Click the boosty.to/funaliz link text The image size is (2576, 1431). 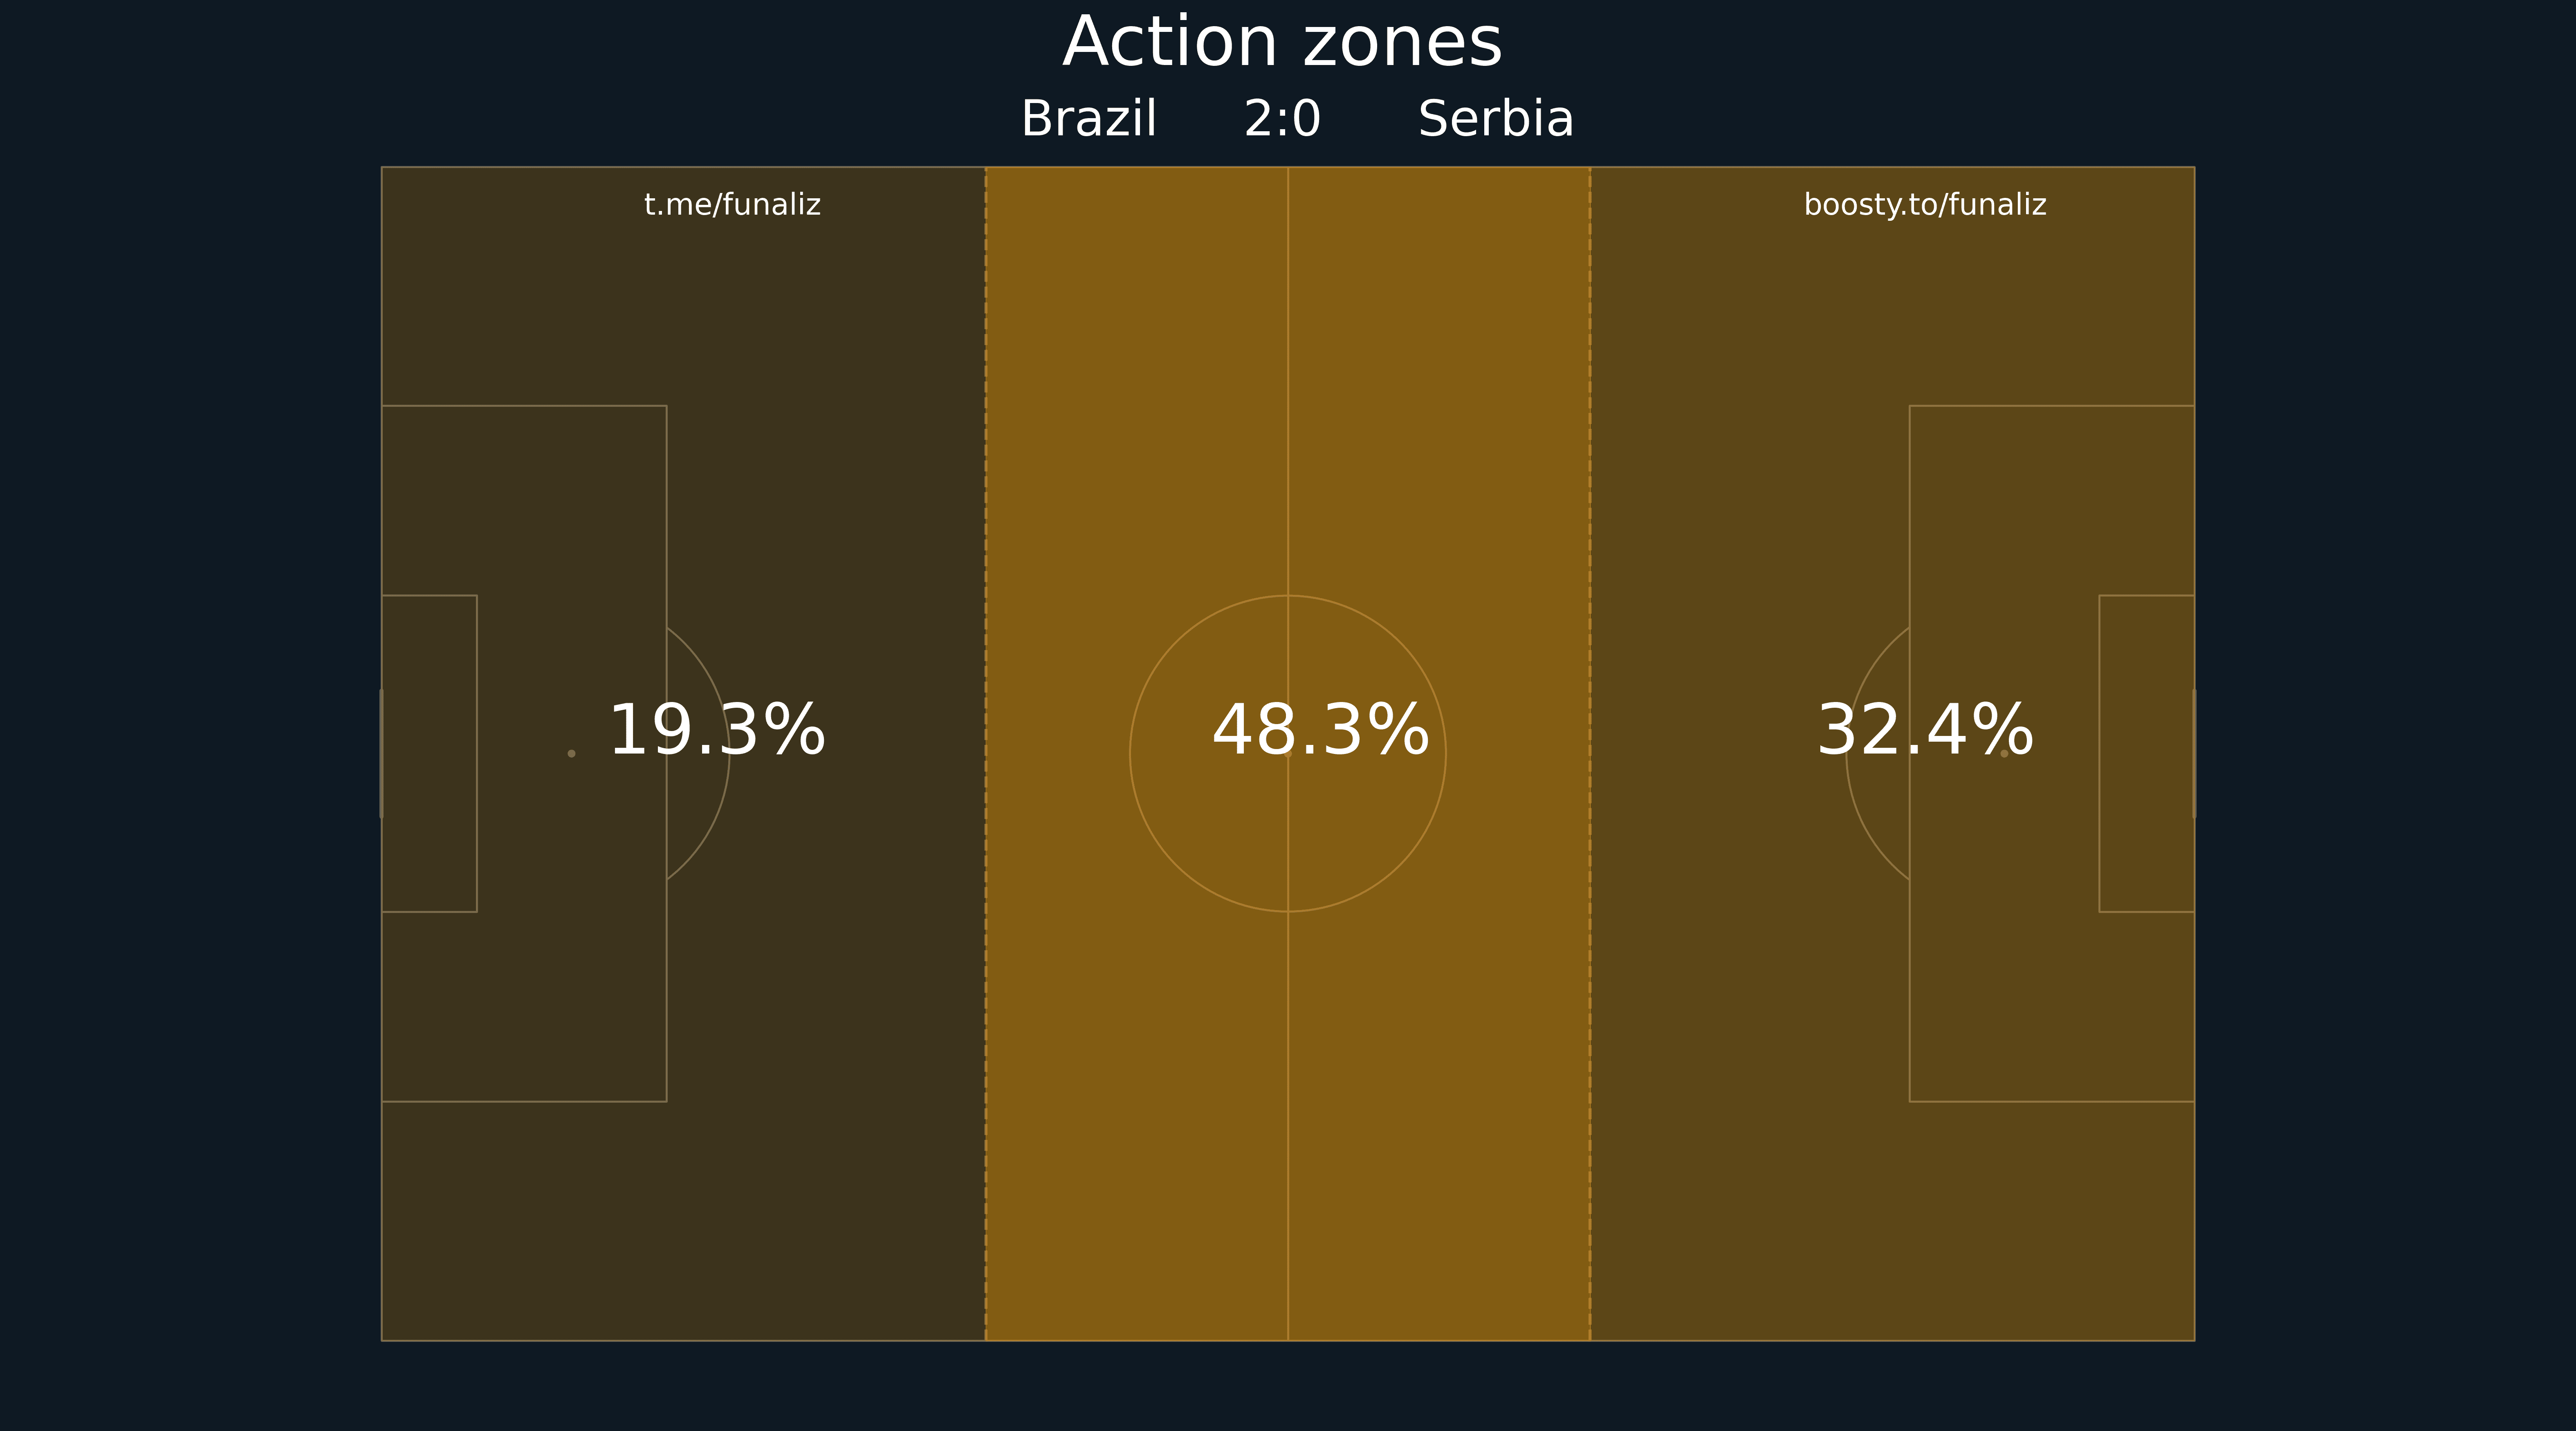(1925, 205)
